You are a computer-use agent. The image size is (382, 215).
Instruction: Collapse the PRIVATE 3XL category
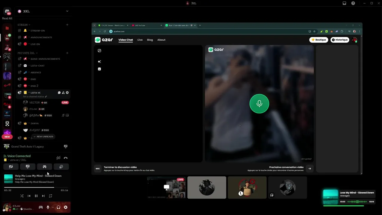click(27, 53)
